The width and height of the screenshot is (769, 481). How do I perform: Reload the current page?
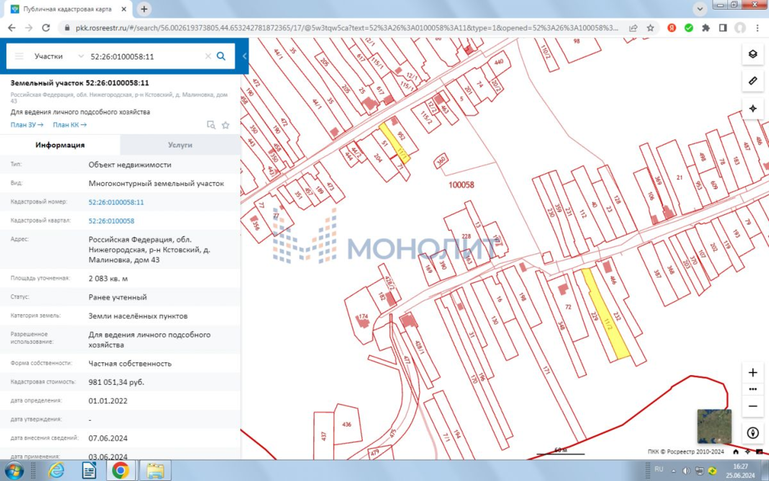click(x=46, y=28)
